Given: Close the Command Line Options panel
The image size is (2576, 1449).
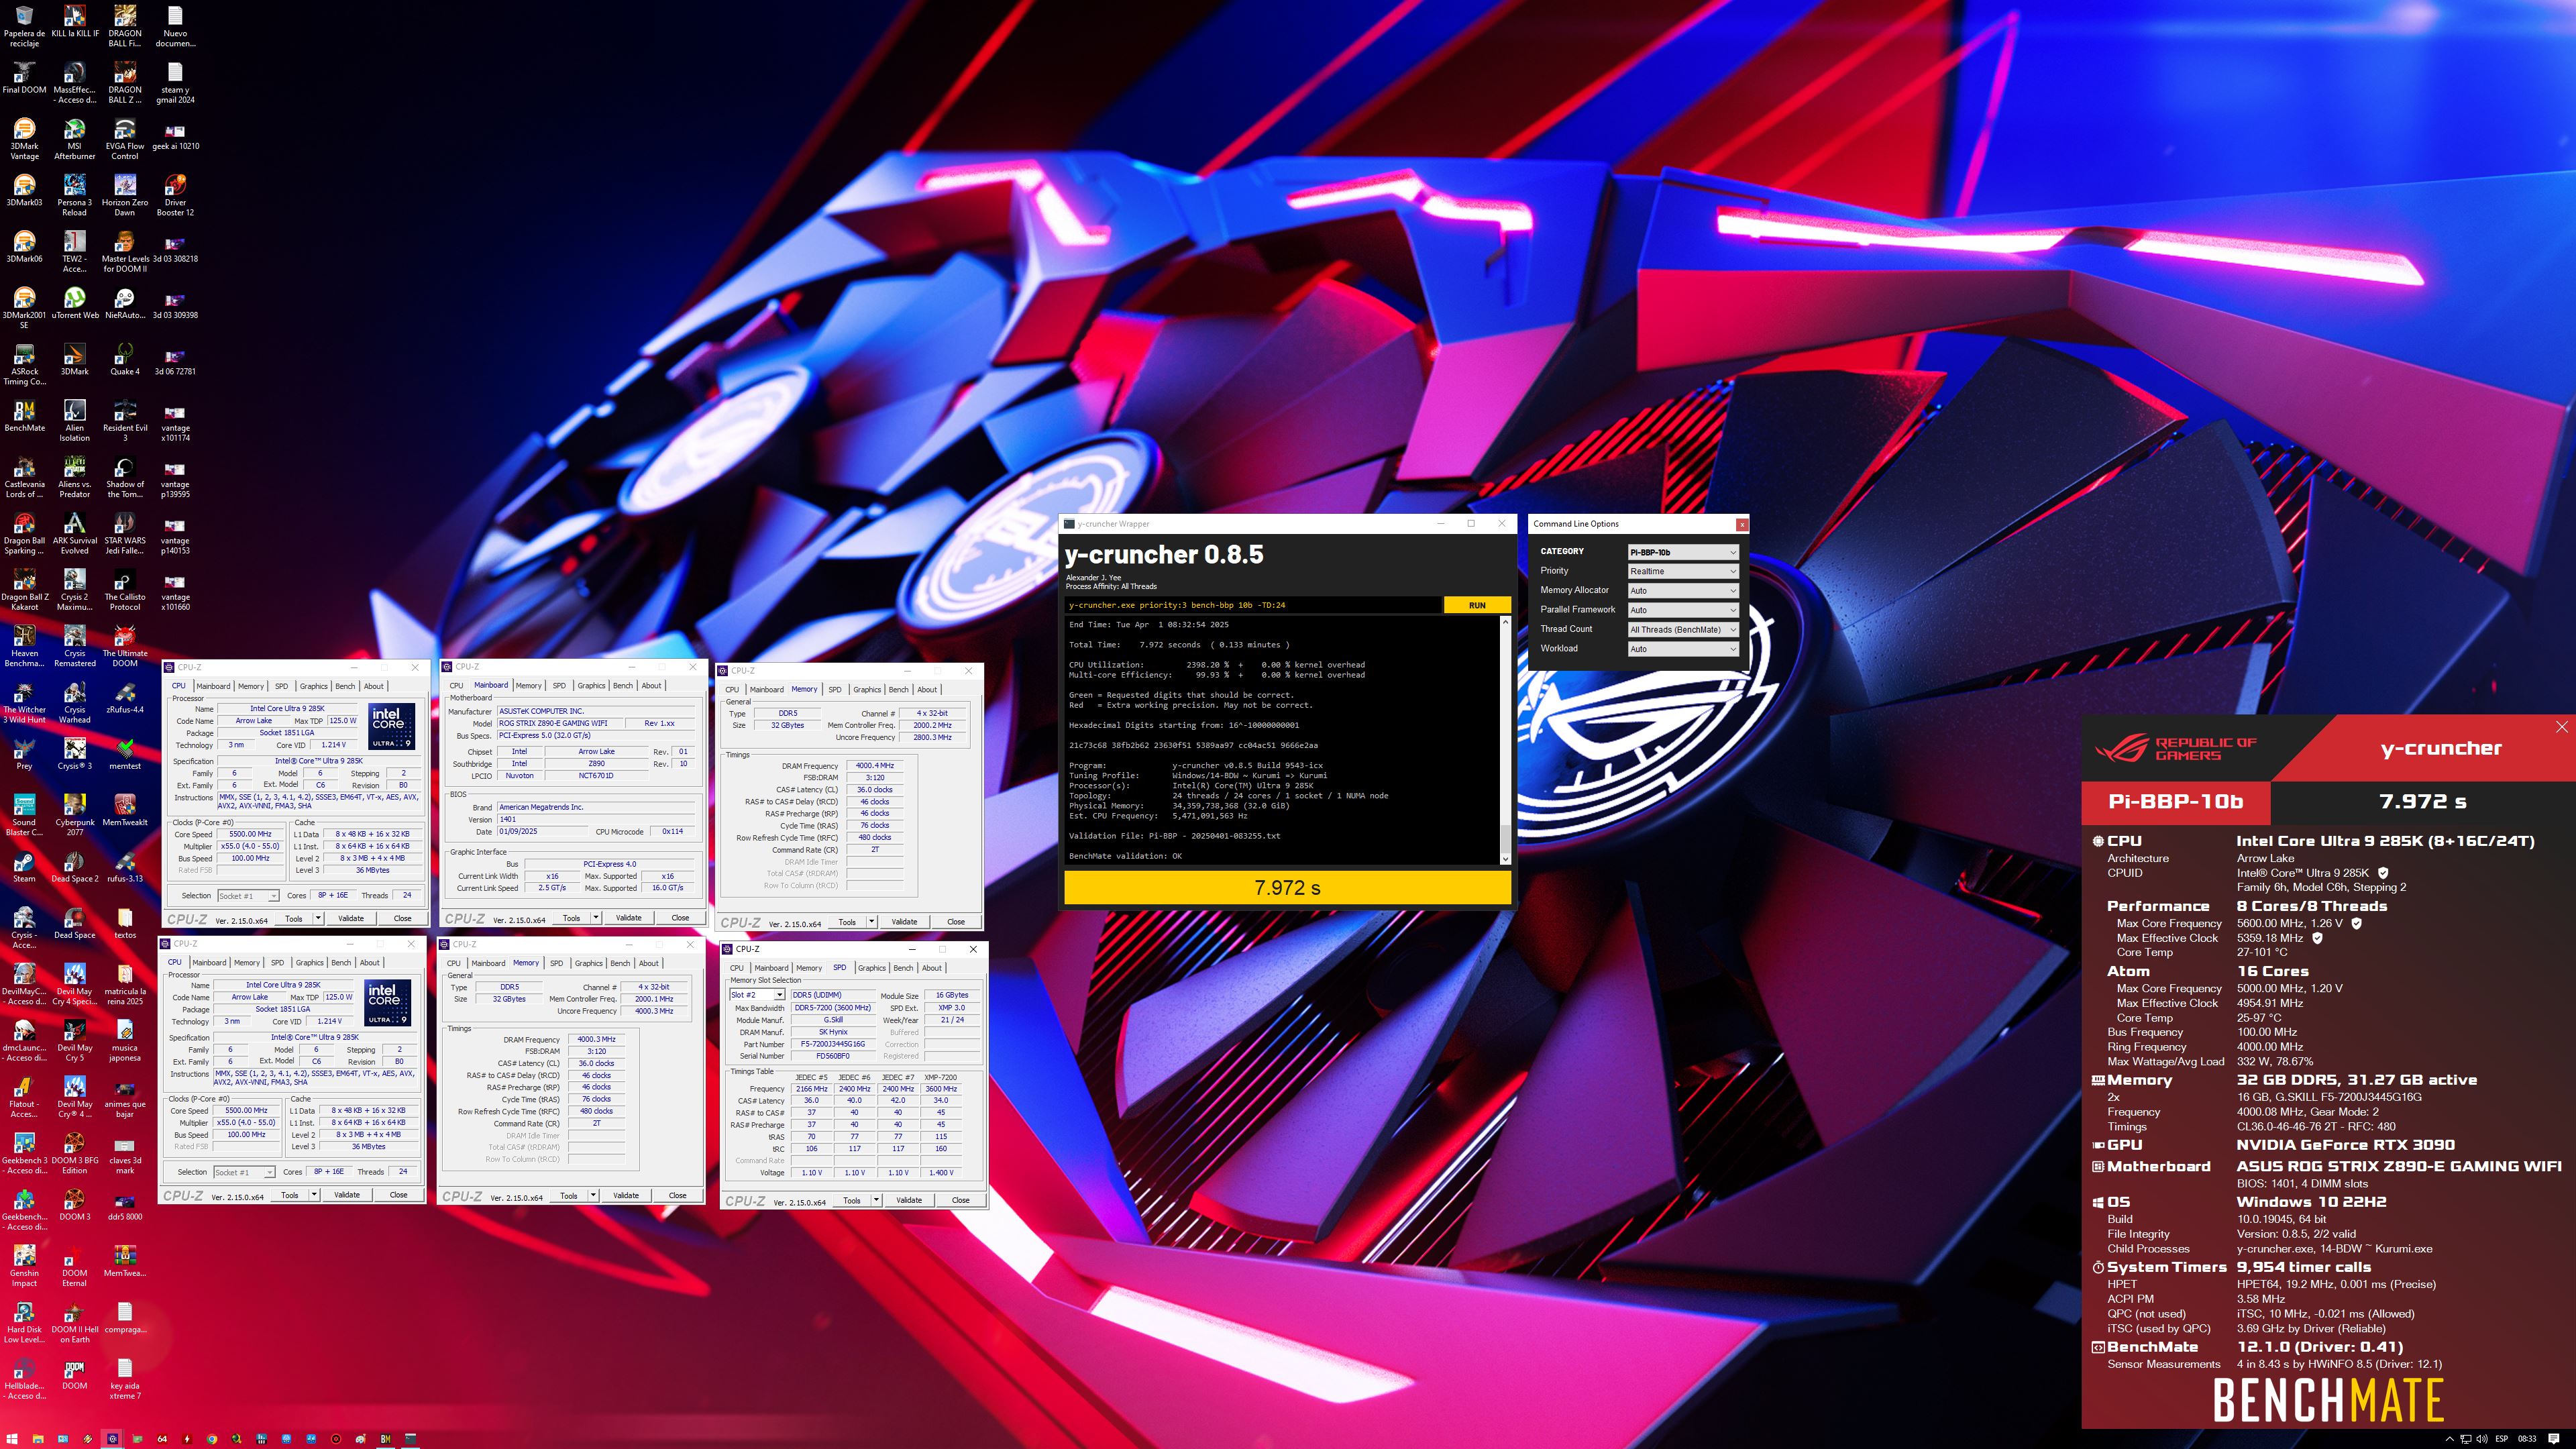Looking at the screenshot, I should click(1742, 524).
